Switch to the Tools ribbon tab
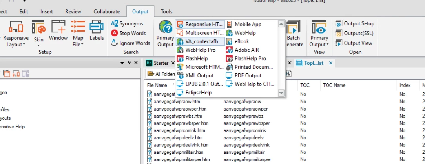The image size is (425, 164). [x=166, y=12]
